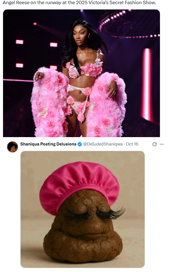The width and height of the screenshot is (173, 272).
Task: Click the floral bra top in the runway photo
Action: point(84,69)
